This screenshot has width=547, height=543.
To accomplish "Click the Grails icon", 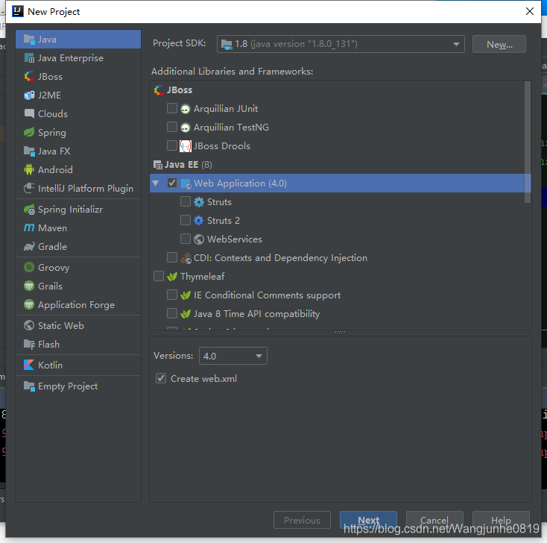I will tap(29, 286).
